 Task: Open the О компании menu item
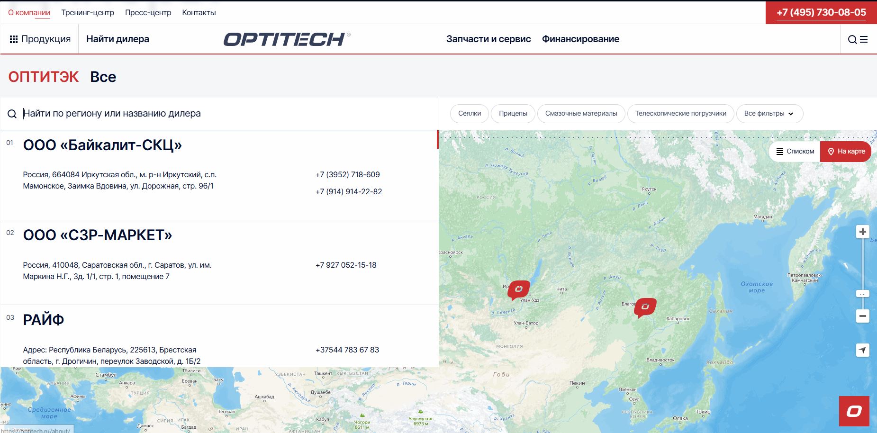[29, 13]
